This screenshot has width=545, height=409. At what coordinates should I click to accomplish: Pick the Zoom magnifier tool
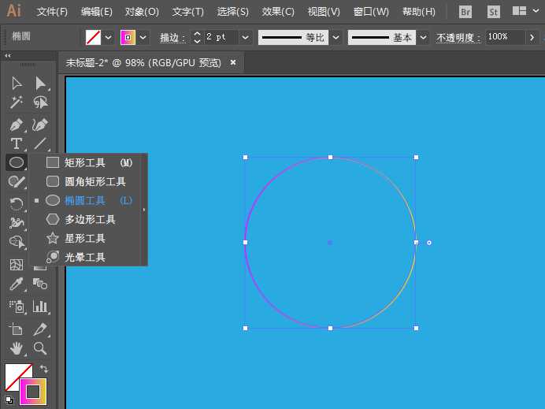click(x=40, y=348)
